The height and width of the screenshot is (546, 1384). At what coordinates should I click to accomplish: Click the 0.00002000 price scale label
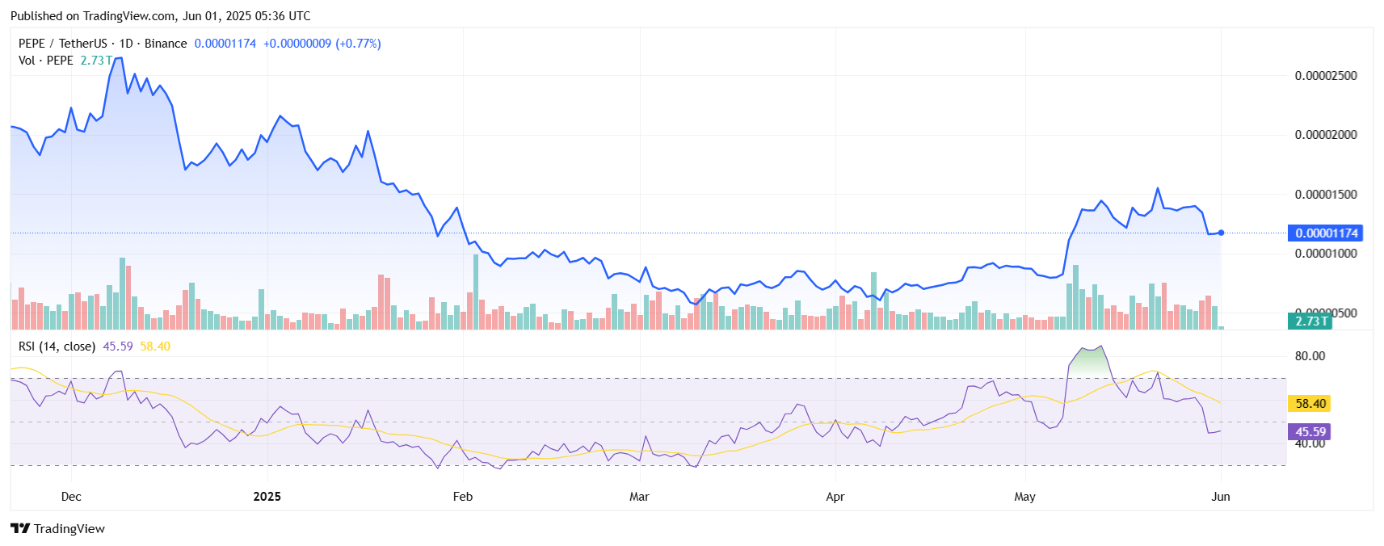coord(1326,135)
